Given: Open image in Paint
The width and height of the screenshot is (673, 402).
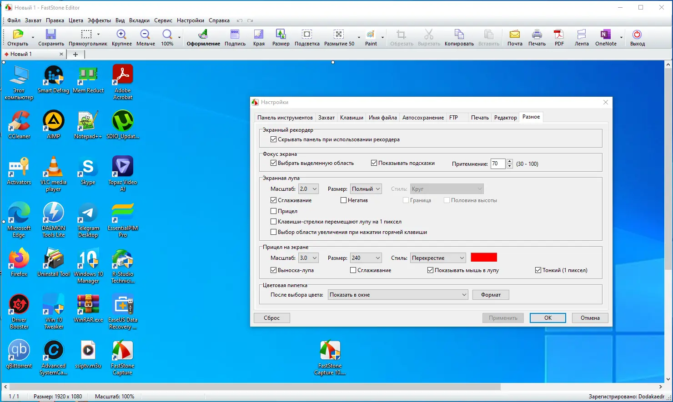Looking at the screenshot, I should 370,37.
